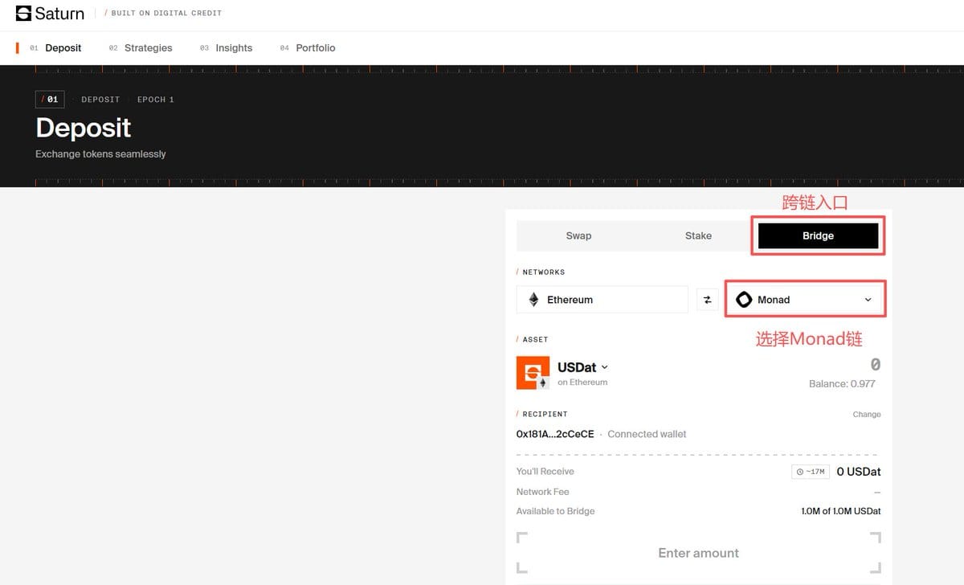
Task: Open the Deposit nav tab
Action: 55,48
